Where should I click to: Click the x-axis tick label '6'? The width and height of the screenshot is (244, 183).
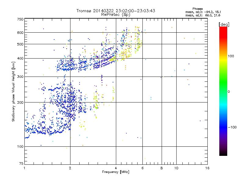click(142, 168)
